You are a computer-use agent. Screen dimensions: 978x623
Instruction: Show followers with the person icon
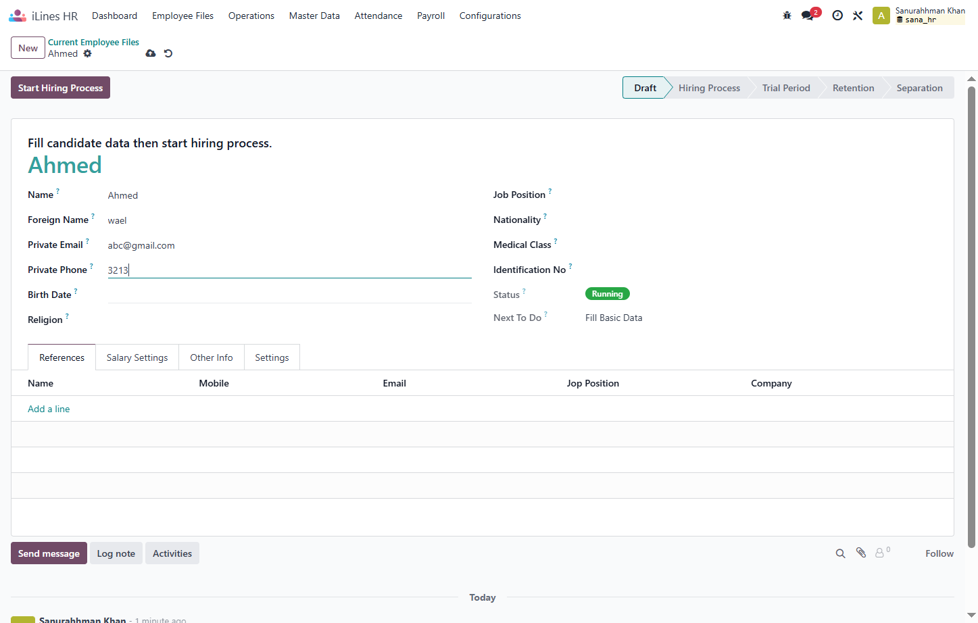[x=882, y=553]
